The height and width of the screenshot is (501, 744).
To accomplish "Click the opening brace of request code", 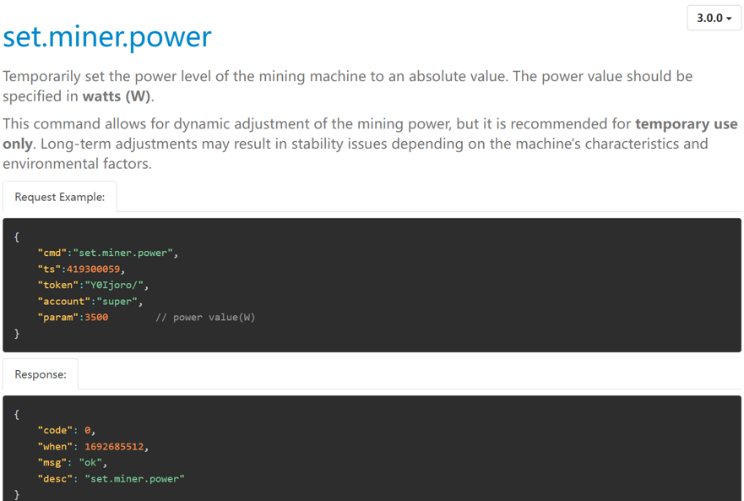I will coord(17,237).
